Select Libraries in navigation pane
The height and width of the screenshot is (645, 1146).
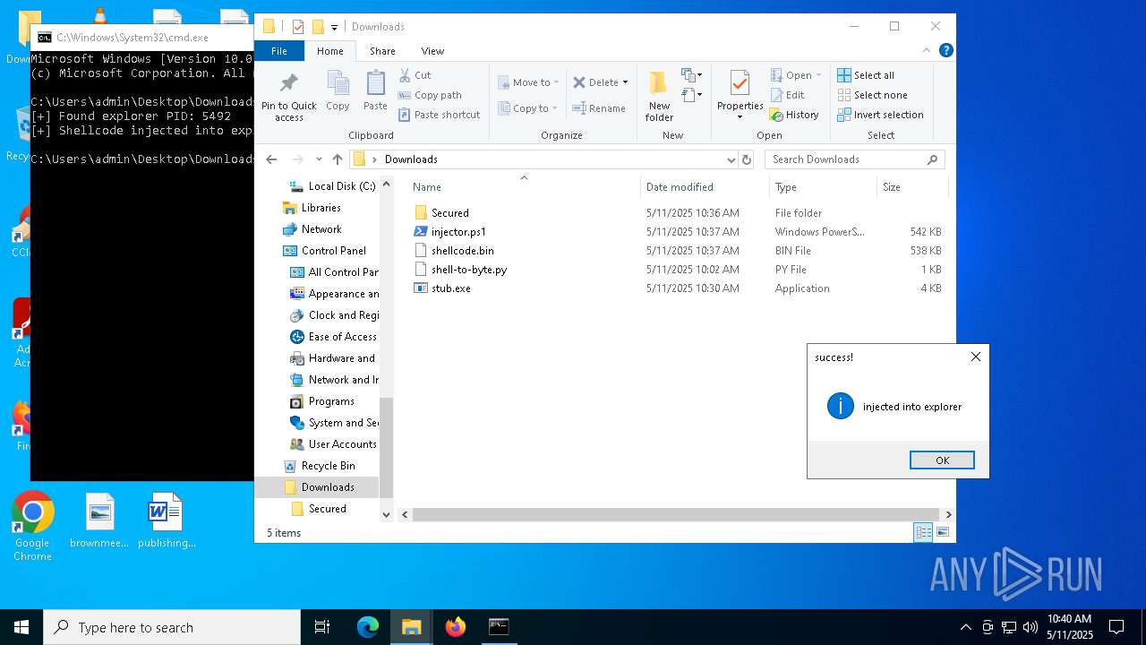(321, 208)
